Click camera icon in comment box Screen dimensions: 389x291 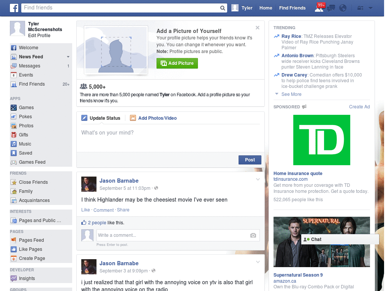click(x=253, y=235)
